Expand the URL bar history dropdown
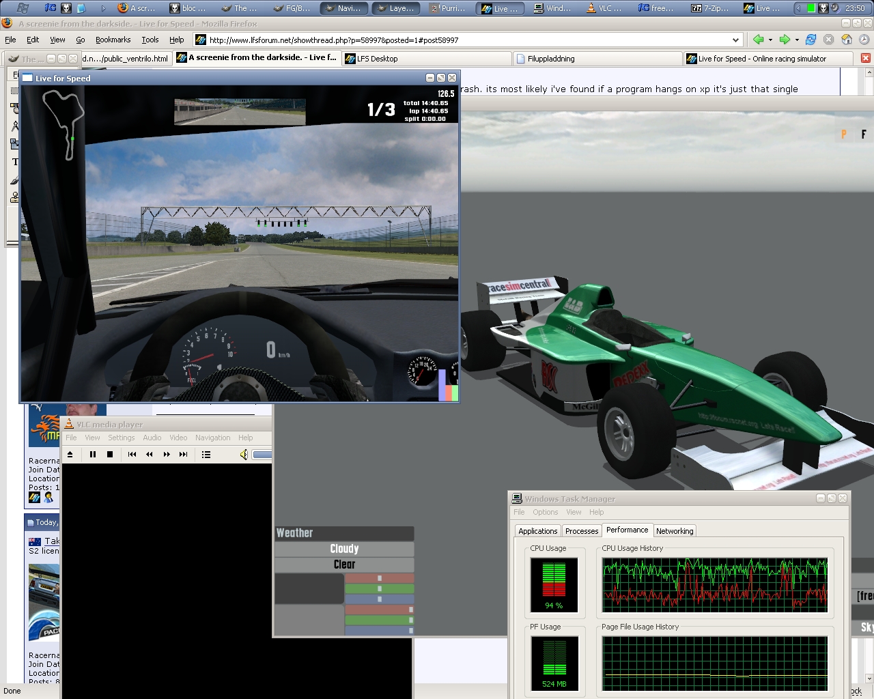The height and width of the screenshot is (699, 874). [735, 40]
